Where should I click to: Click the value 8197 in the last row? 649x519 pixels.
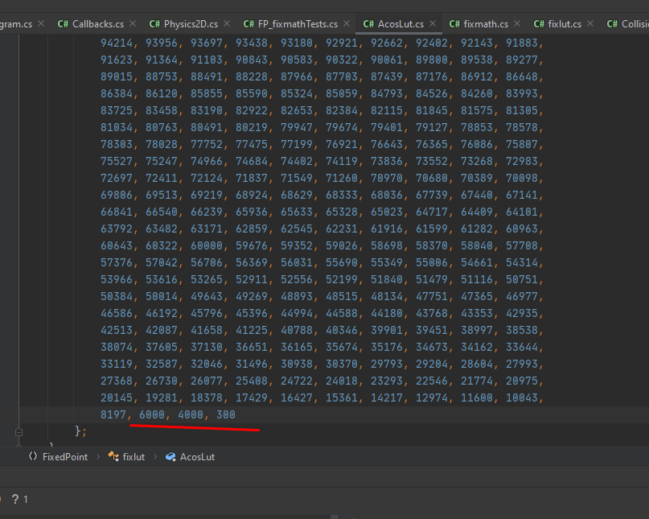[x=113, y=414]
